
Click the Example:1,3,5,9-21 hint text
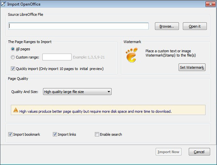tap(89, 57)
